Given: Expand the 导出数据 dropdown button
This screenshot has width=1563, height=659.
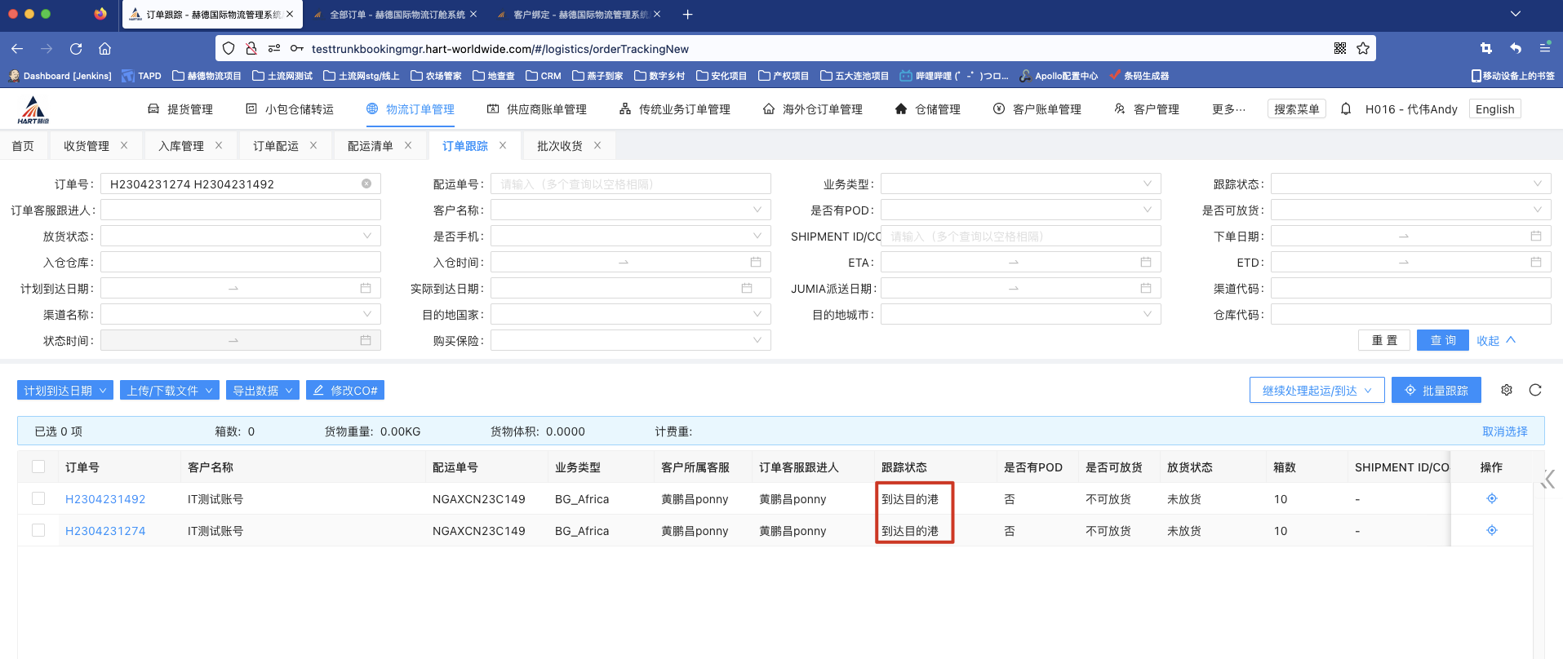Looking at the screenshot, I should (x=263, y=391).
